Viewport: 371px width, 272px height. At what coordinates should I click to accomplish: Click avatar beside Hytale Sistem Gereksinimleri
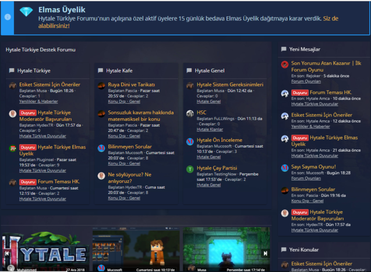coord(190,86)
